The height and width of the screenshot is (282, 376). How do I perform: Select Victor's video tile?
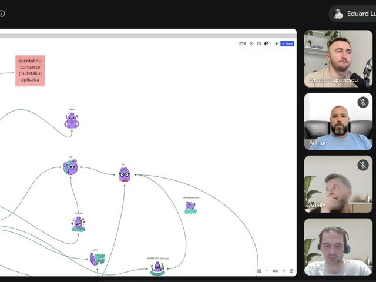click(338, 247)
